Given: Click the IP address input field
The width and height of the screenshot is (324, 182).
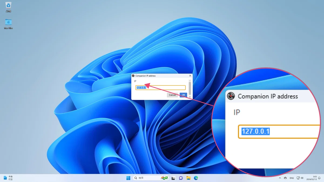Looking at the screenshot, I should pos(161,88).
